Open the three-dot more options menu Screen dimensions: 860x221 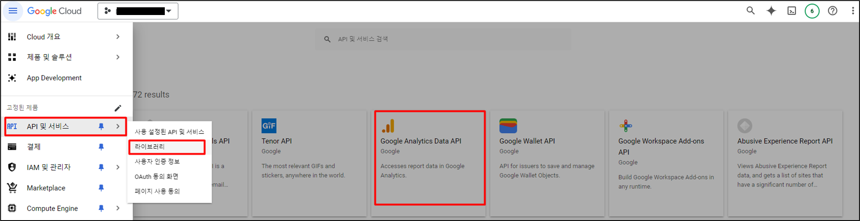852,11
